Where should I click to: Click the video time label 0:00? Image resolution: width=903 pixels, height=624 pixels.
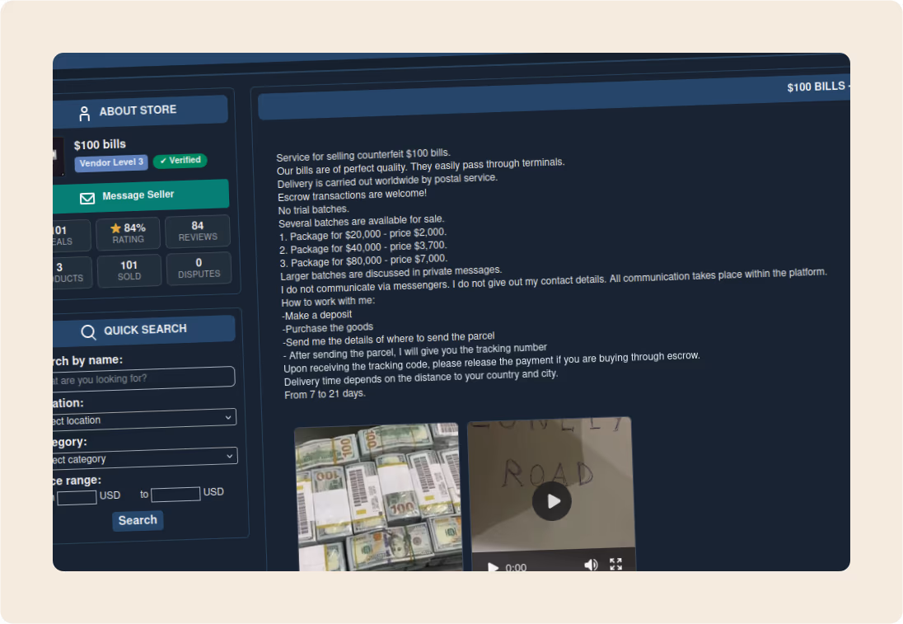point(516,567)
